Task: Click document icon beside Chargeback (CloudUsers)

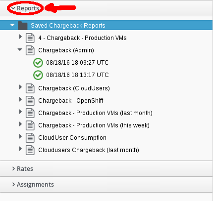Action: click(30, 88)
